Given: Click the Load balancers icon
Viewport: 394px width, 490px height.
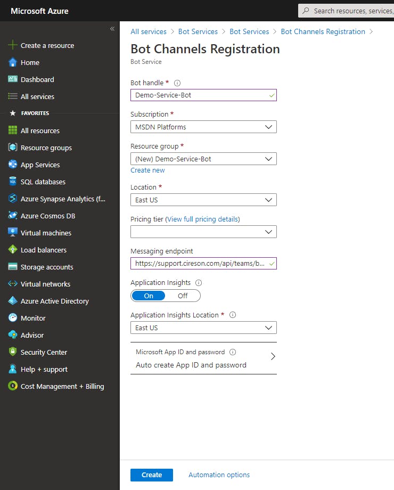Looking at the screenshot, I should tap(13, 250).
